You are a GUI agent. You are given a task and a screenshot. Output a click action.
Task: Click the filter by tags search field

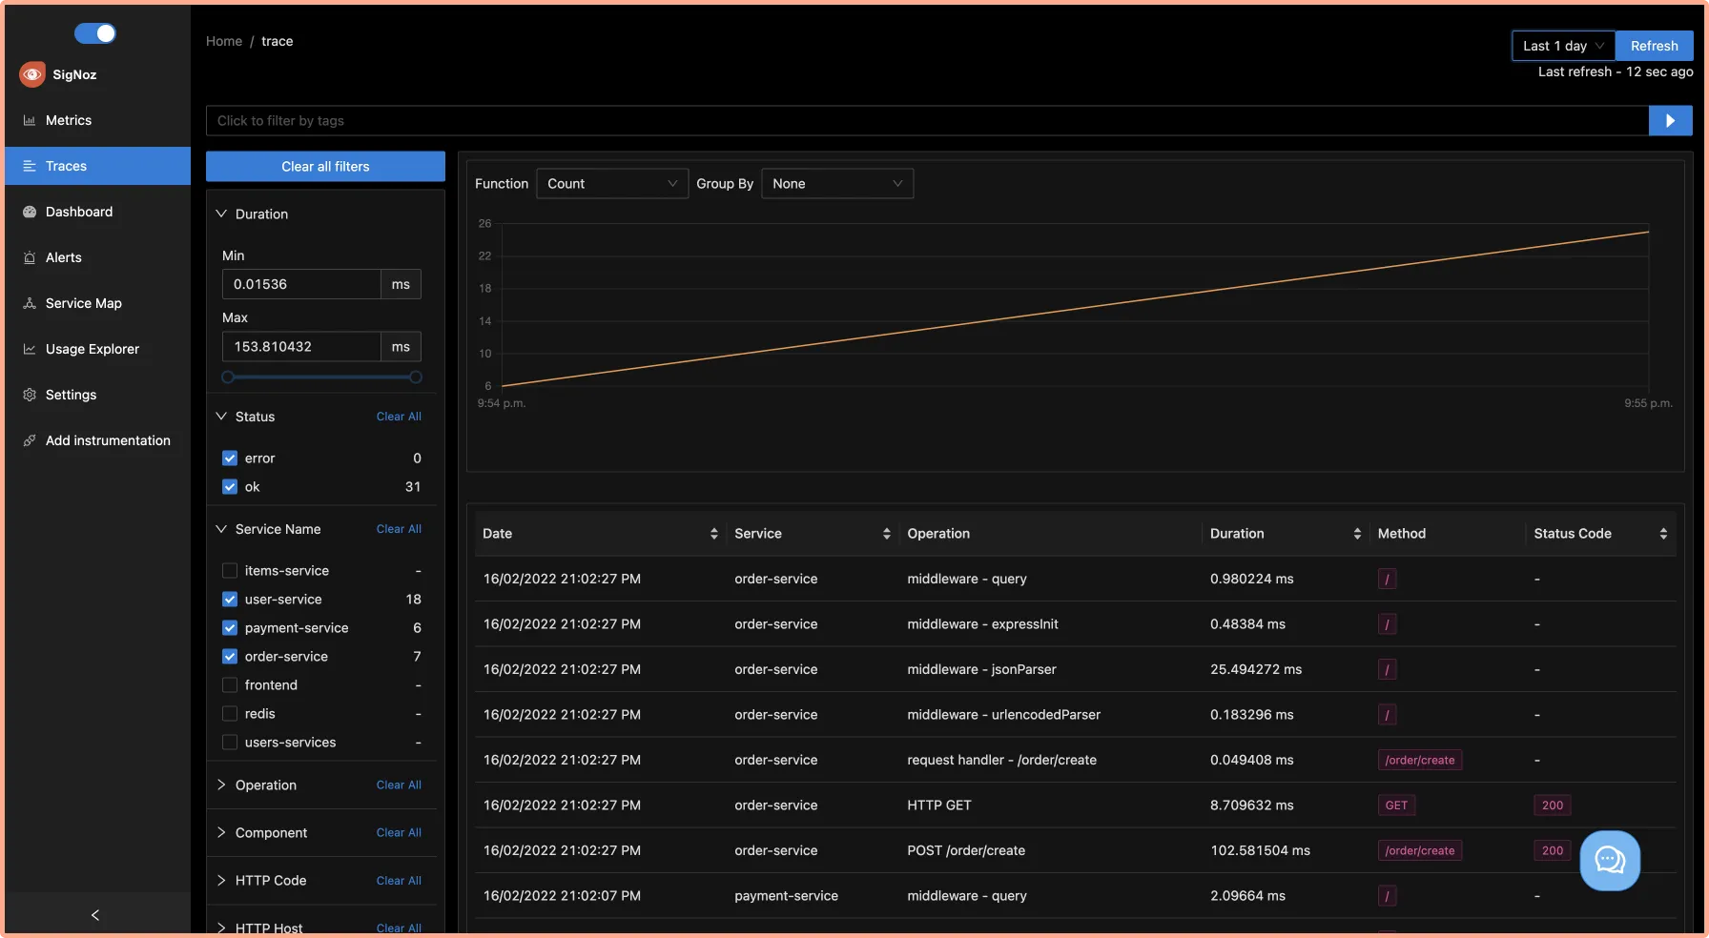click(x=927, y=120)
